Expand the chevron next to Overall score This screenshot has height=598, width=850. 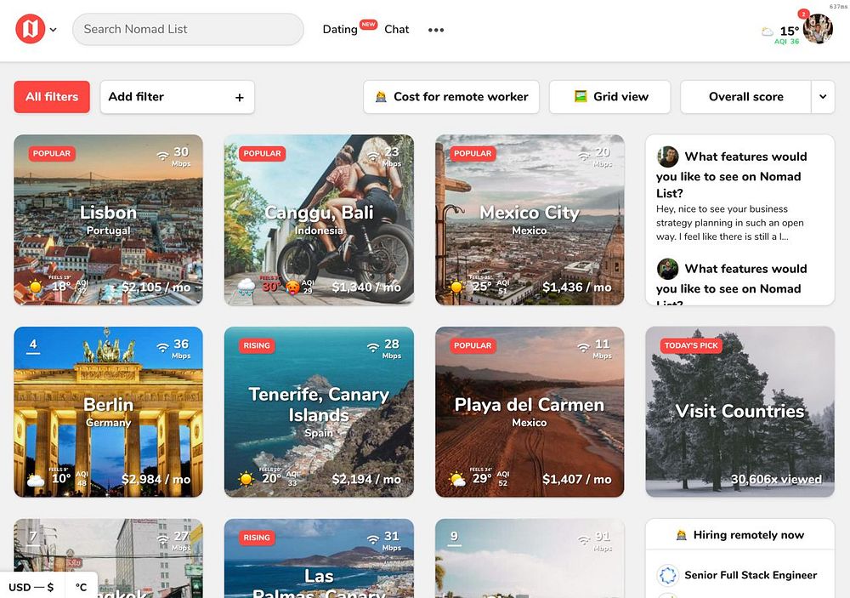[x=823, y=97]
